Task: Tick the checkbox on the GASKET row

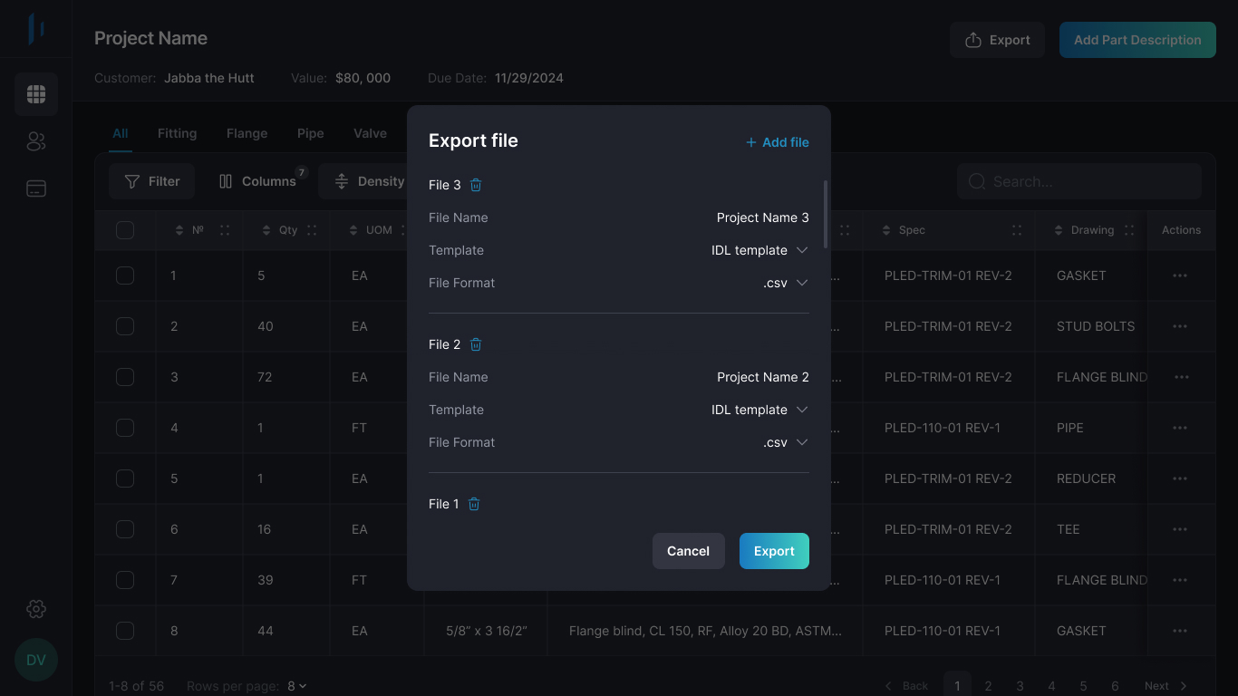Action: pos(125,631)
